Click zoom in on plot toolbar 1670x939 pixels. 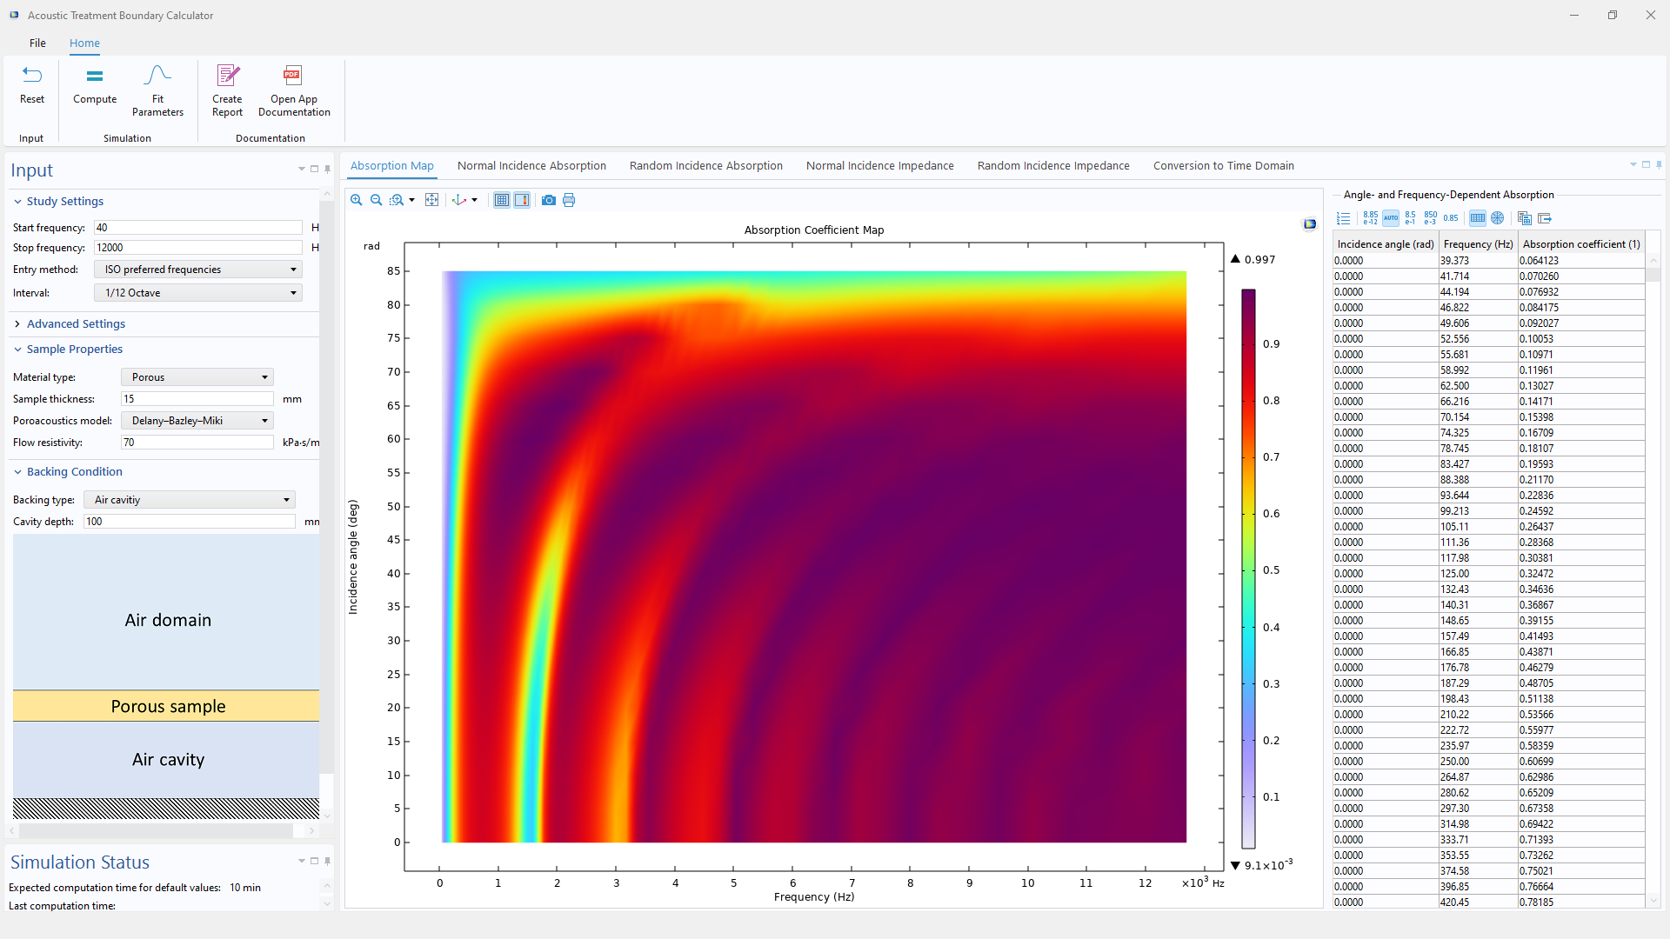357,200
